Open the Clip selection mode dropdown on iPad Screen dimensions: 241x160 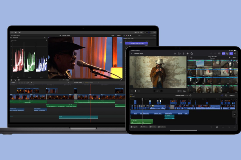pyautogui.click(x=132, y=96)
